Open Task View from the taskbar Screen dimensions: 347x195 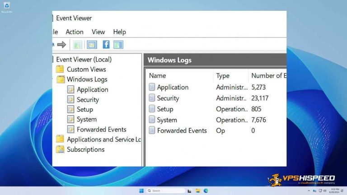(189, 190)
